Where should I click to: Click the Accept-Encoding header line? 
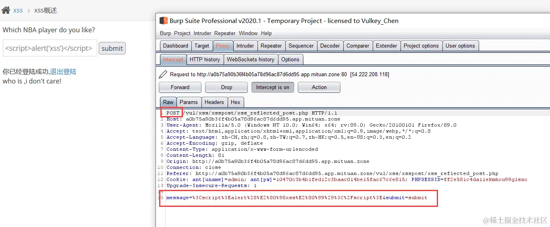tap(214, 144)
